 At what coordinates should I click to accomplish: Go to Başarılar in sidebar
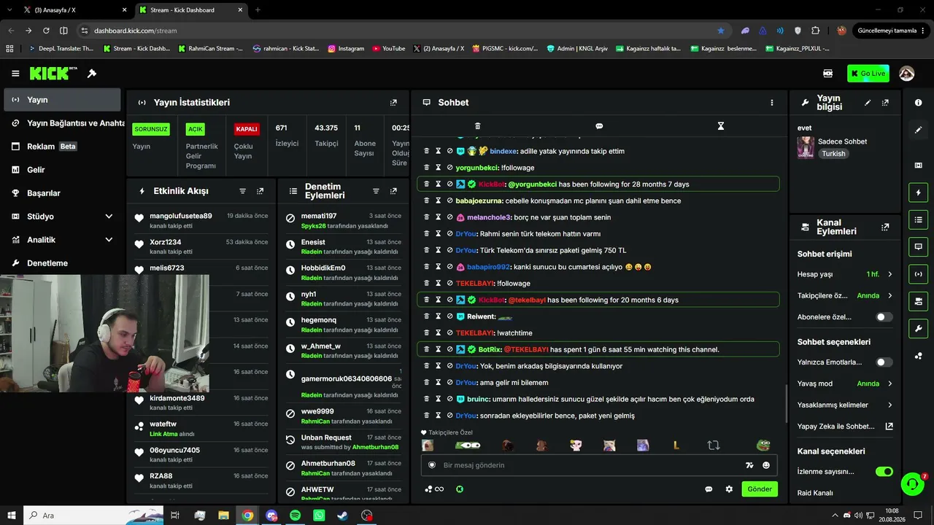[61, 193]
